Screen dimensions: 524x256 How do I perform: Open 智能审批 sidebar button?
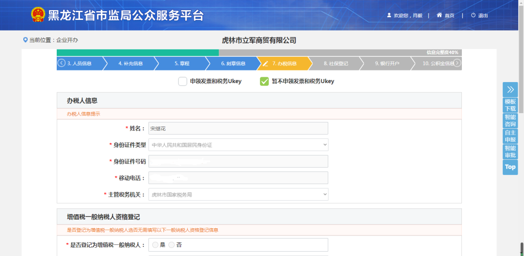[x=510, y=152]
